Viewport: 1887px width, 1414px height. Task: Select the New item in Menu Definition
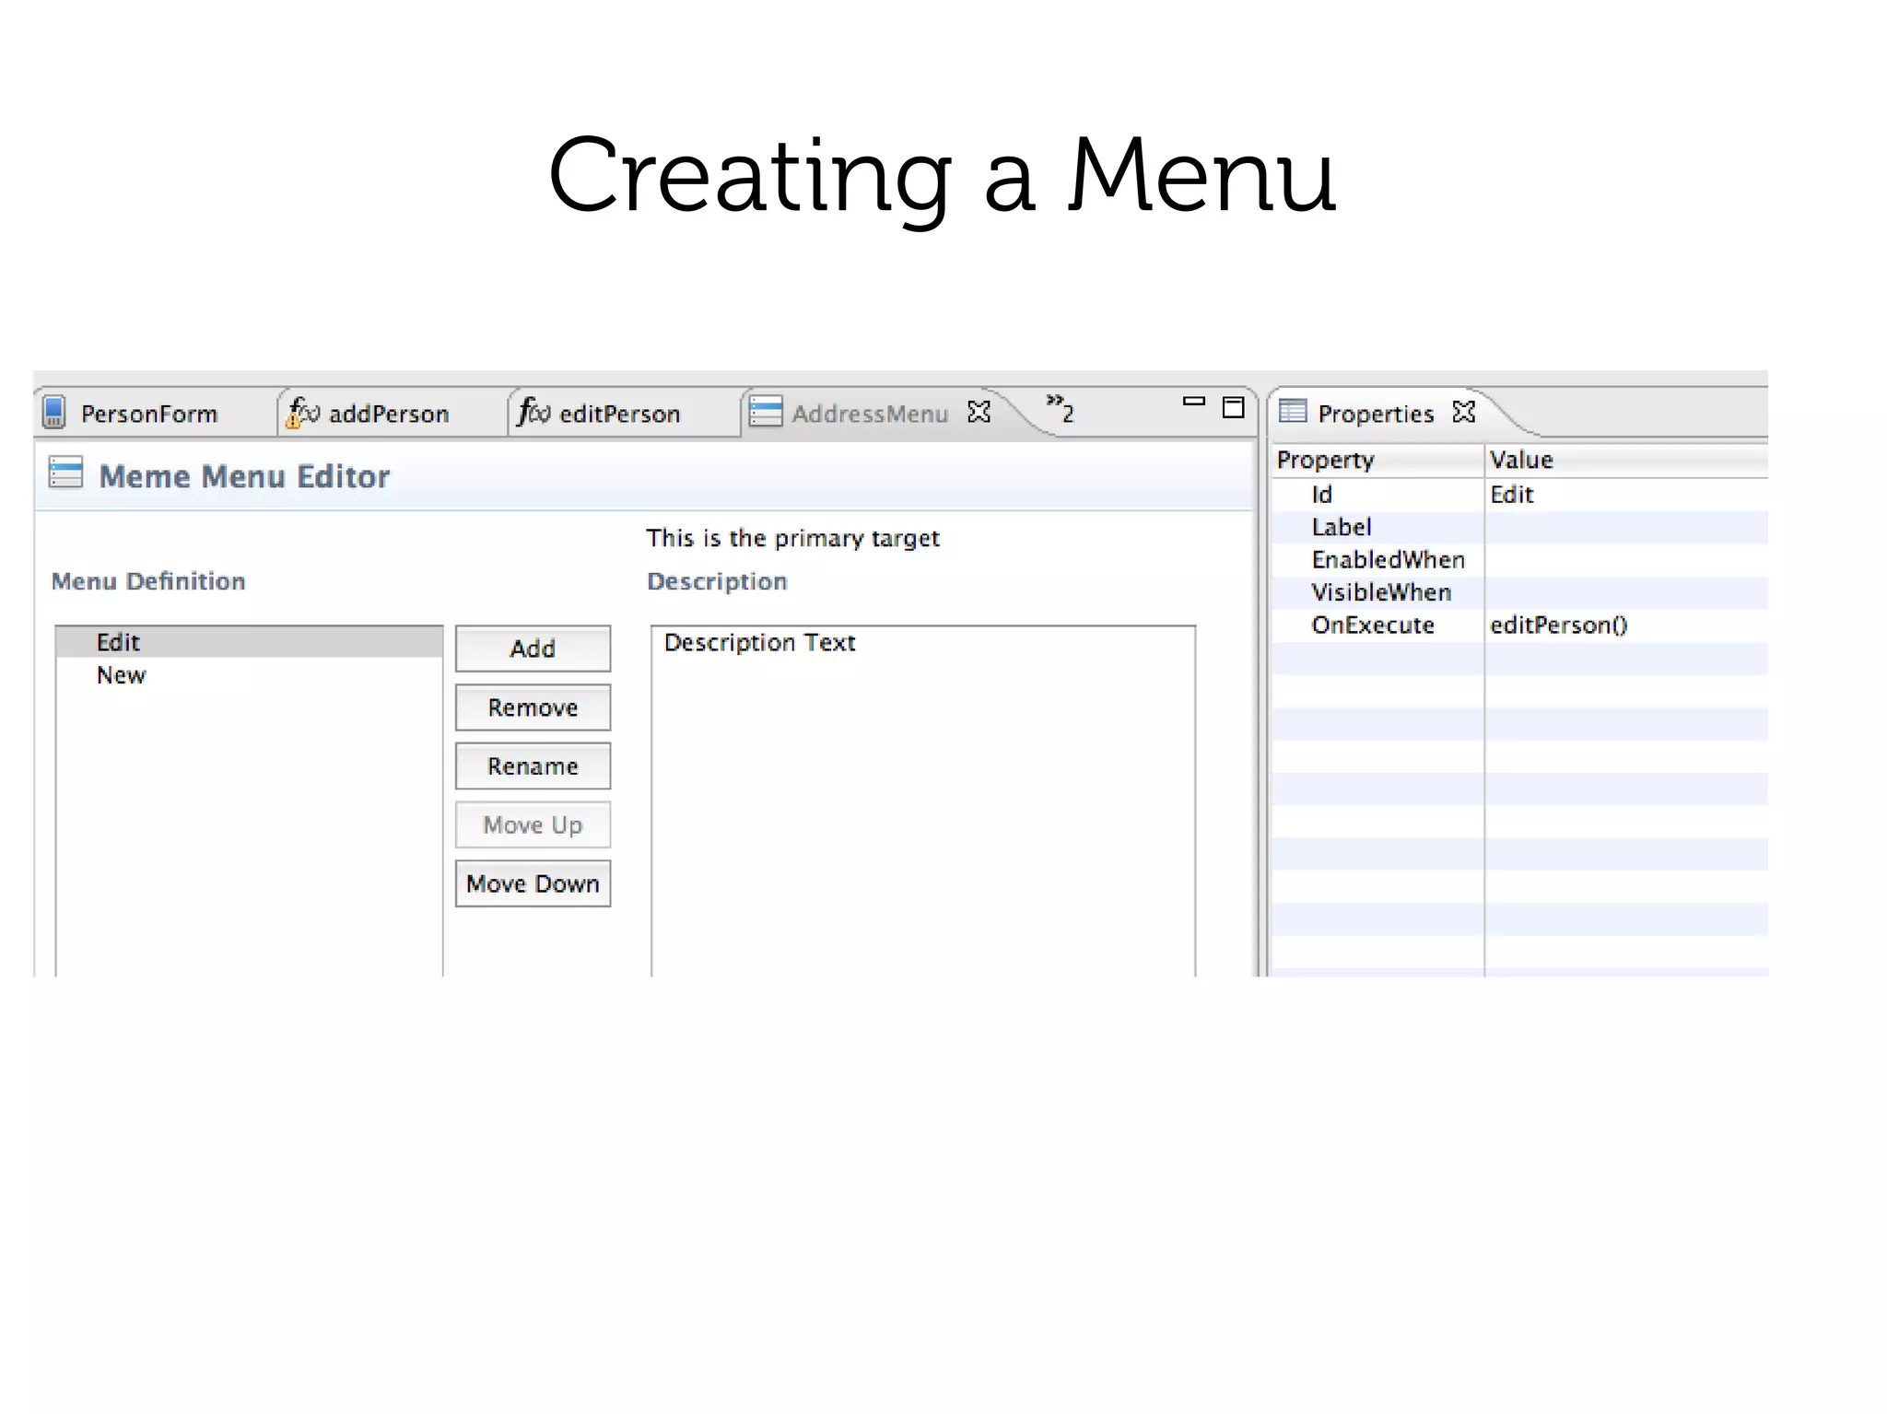click(x=249, y=675)
